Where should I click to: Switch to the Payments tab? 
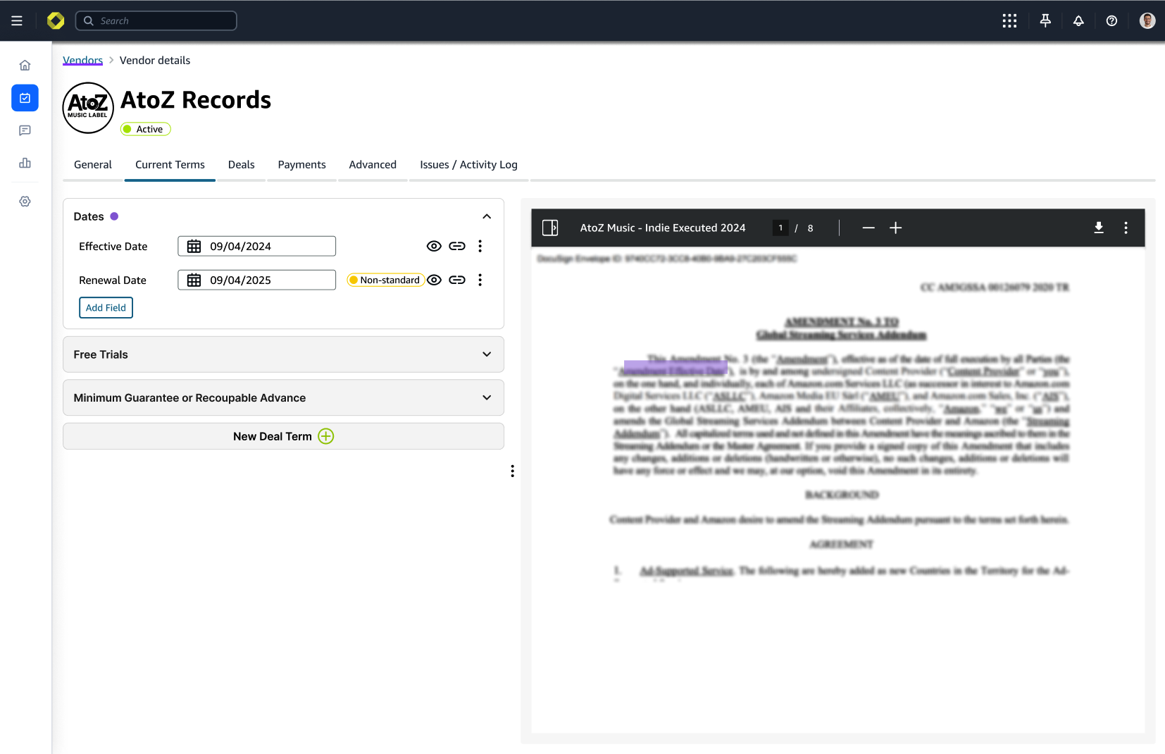click(301, 164)
